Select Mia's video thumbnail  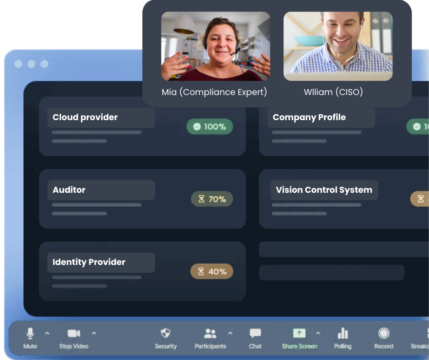(215, 46)
